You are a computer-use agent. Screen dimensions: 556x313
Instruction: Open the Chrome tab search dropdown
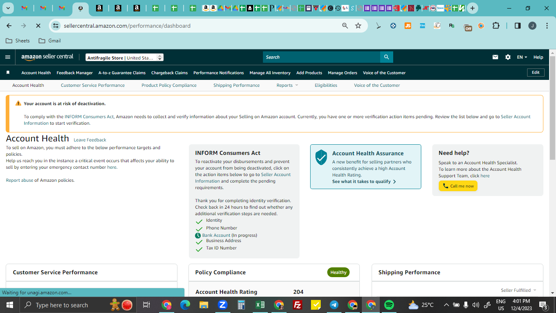[8, 8]
